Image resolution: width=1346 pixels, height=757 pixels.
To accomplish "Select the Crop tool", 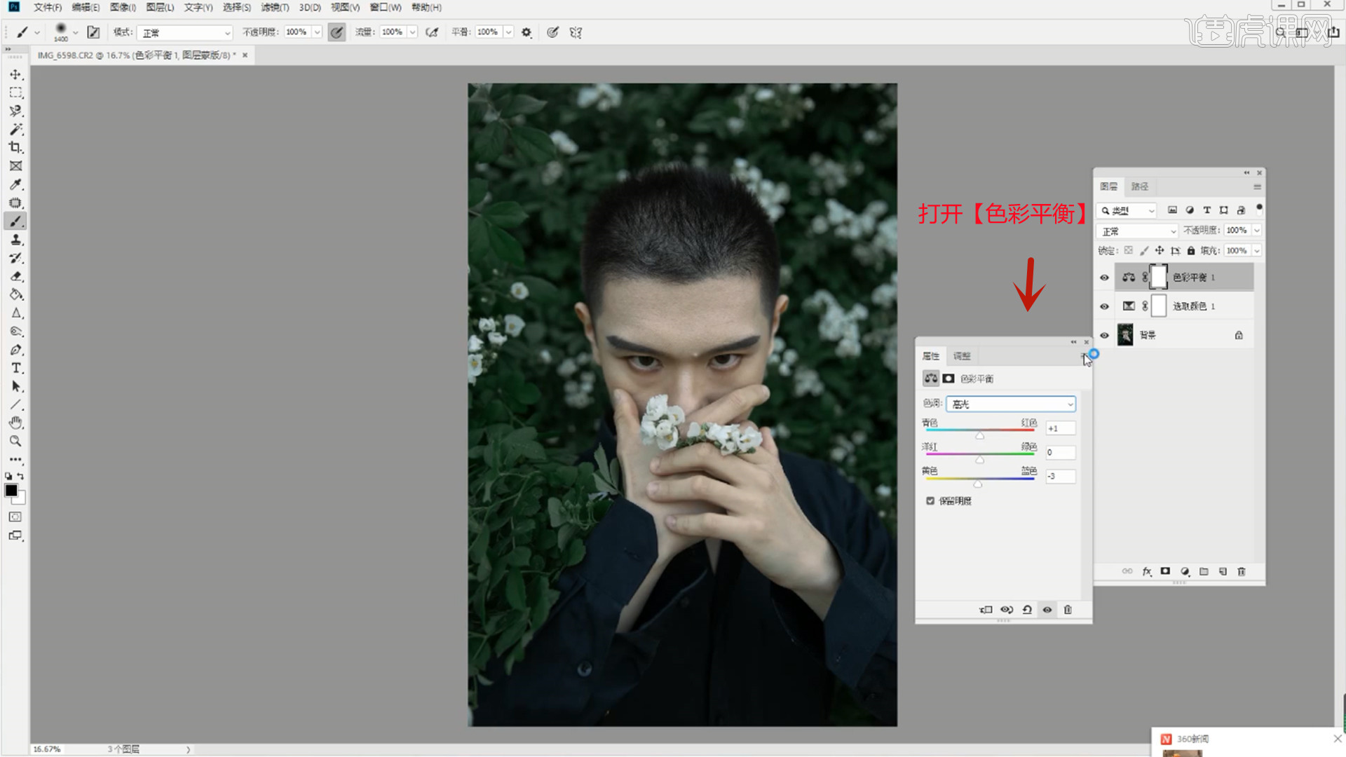I will point(15,148).
